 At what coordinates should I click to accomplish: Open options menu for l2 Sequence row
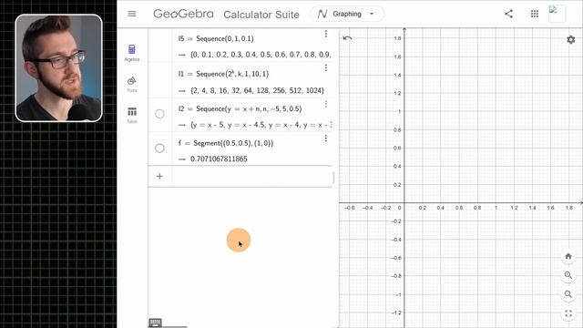click(x=326, y=104)
